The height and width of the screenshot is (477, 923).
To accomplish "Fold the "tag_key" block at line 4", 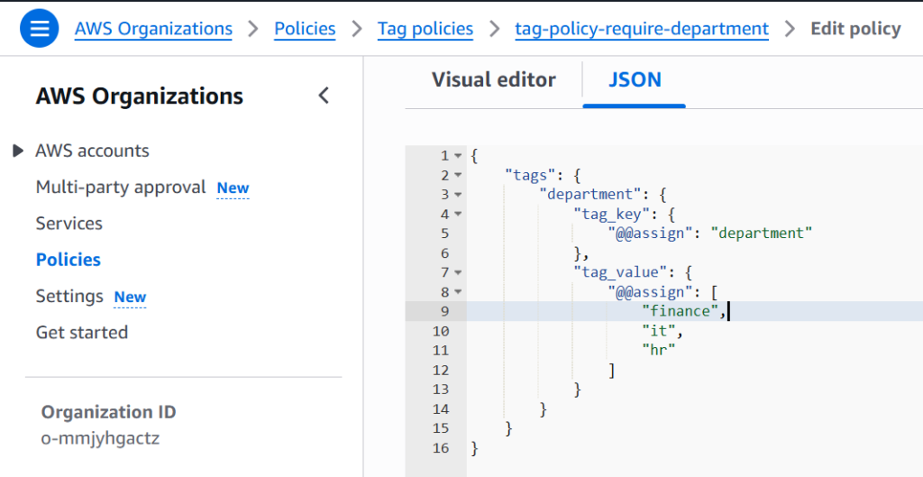I will pyautogui.click(x=459, y=215).
